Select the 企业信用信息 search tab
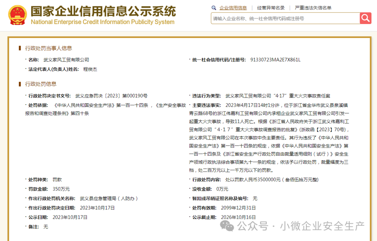The height and width of the screenshot is (241, 377). click(233, 8)
